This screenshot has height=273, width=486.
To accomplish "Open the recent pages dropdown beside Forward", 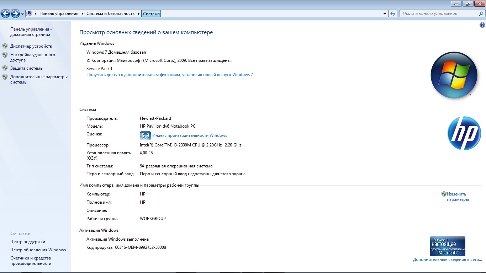I will pyautogui.click(x=22, y=14).
